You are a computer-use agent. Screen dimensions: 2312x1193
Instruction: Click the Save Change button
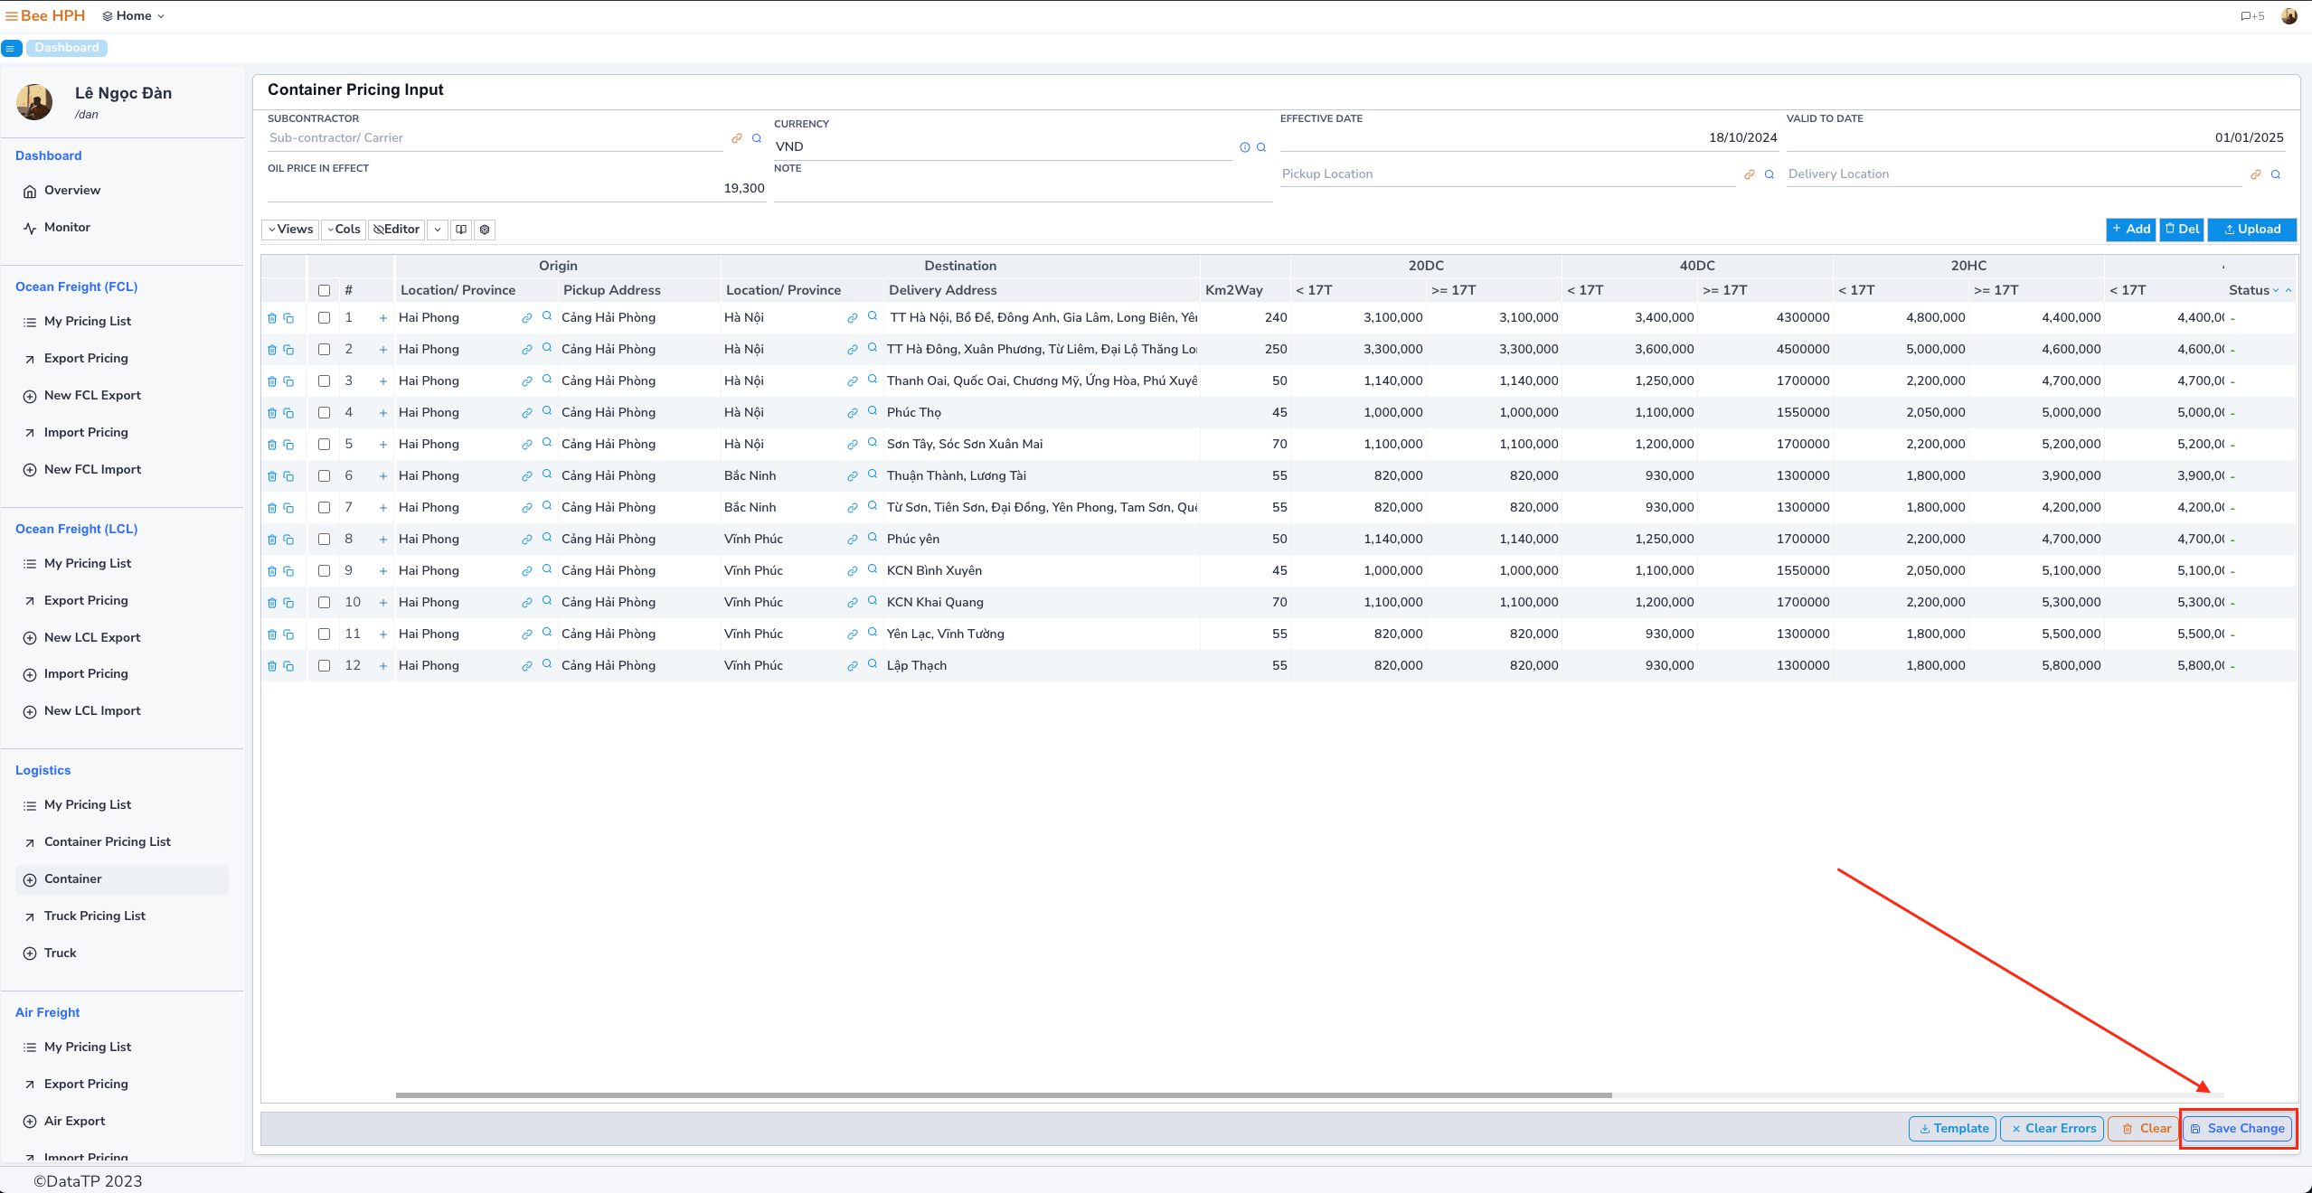click(2238, 1128)
